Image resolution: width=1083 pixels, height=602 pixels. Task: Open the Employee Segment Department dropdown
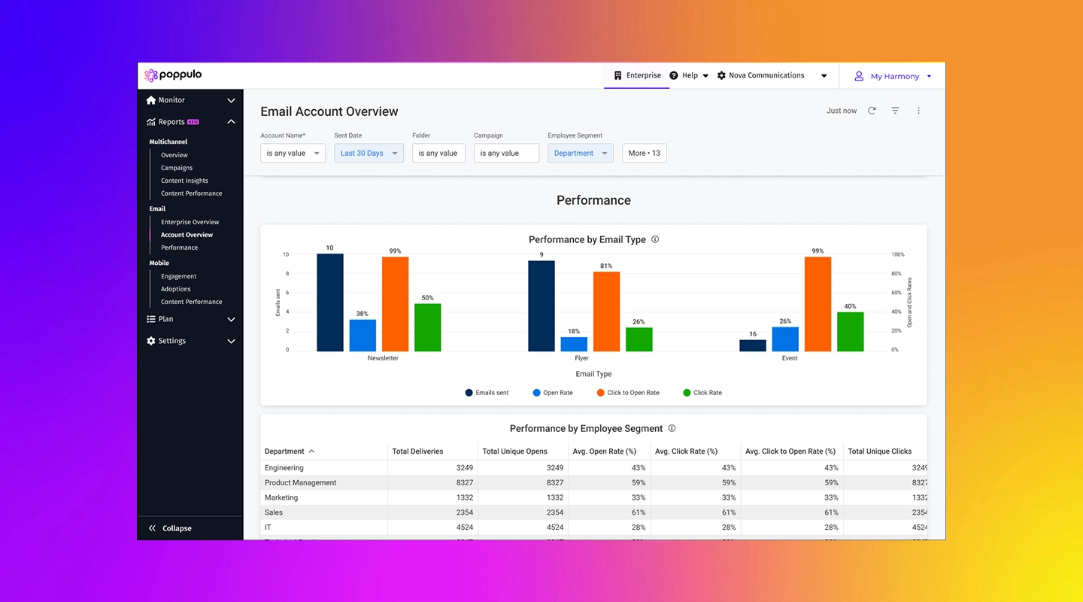(581, 153)
